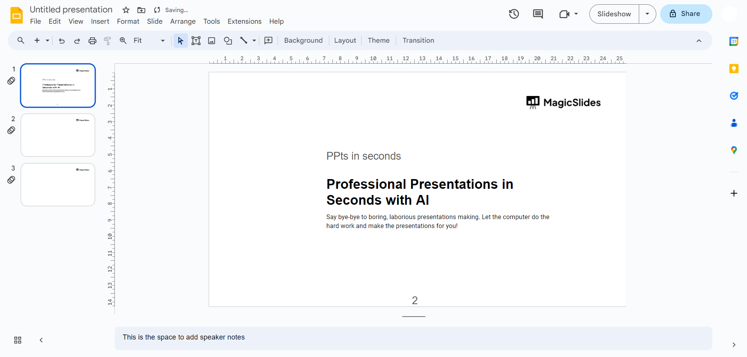Expand the Slideshow options arrow
Image resolution: width=747 pixels, height=357 pixels.
[x=647, y=14]
